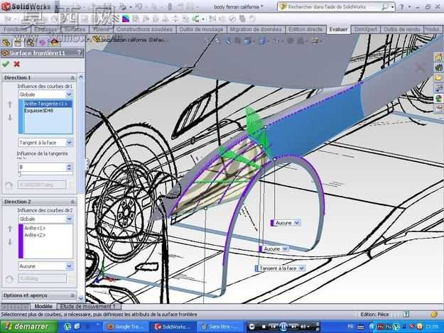
Task: Open Direction 2 'Globale' influence dropdown
Action: [70, 219]
